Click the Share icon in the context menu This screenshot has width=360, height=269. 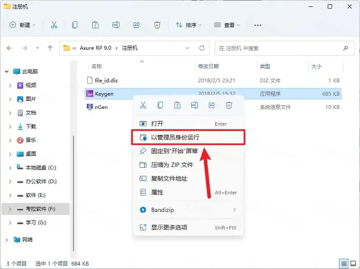pos(212,105)
